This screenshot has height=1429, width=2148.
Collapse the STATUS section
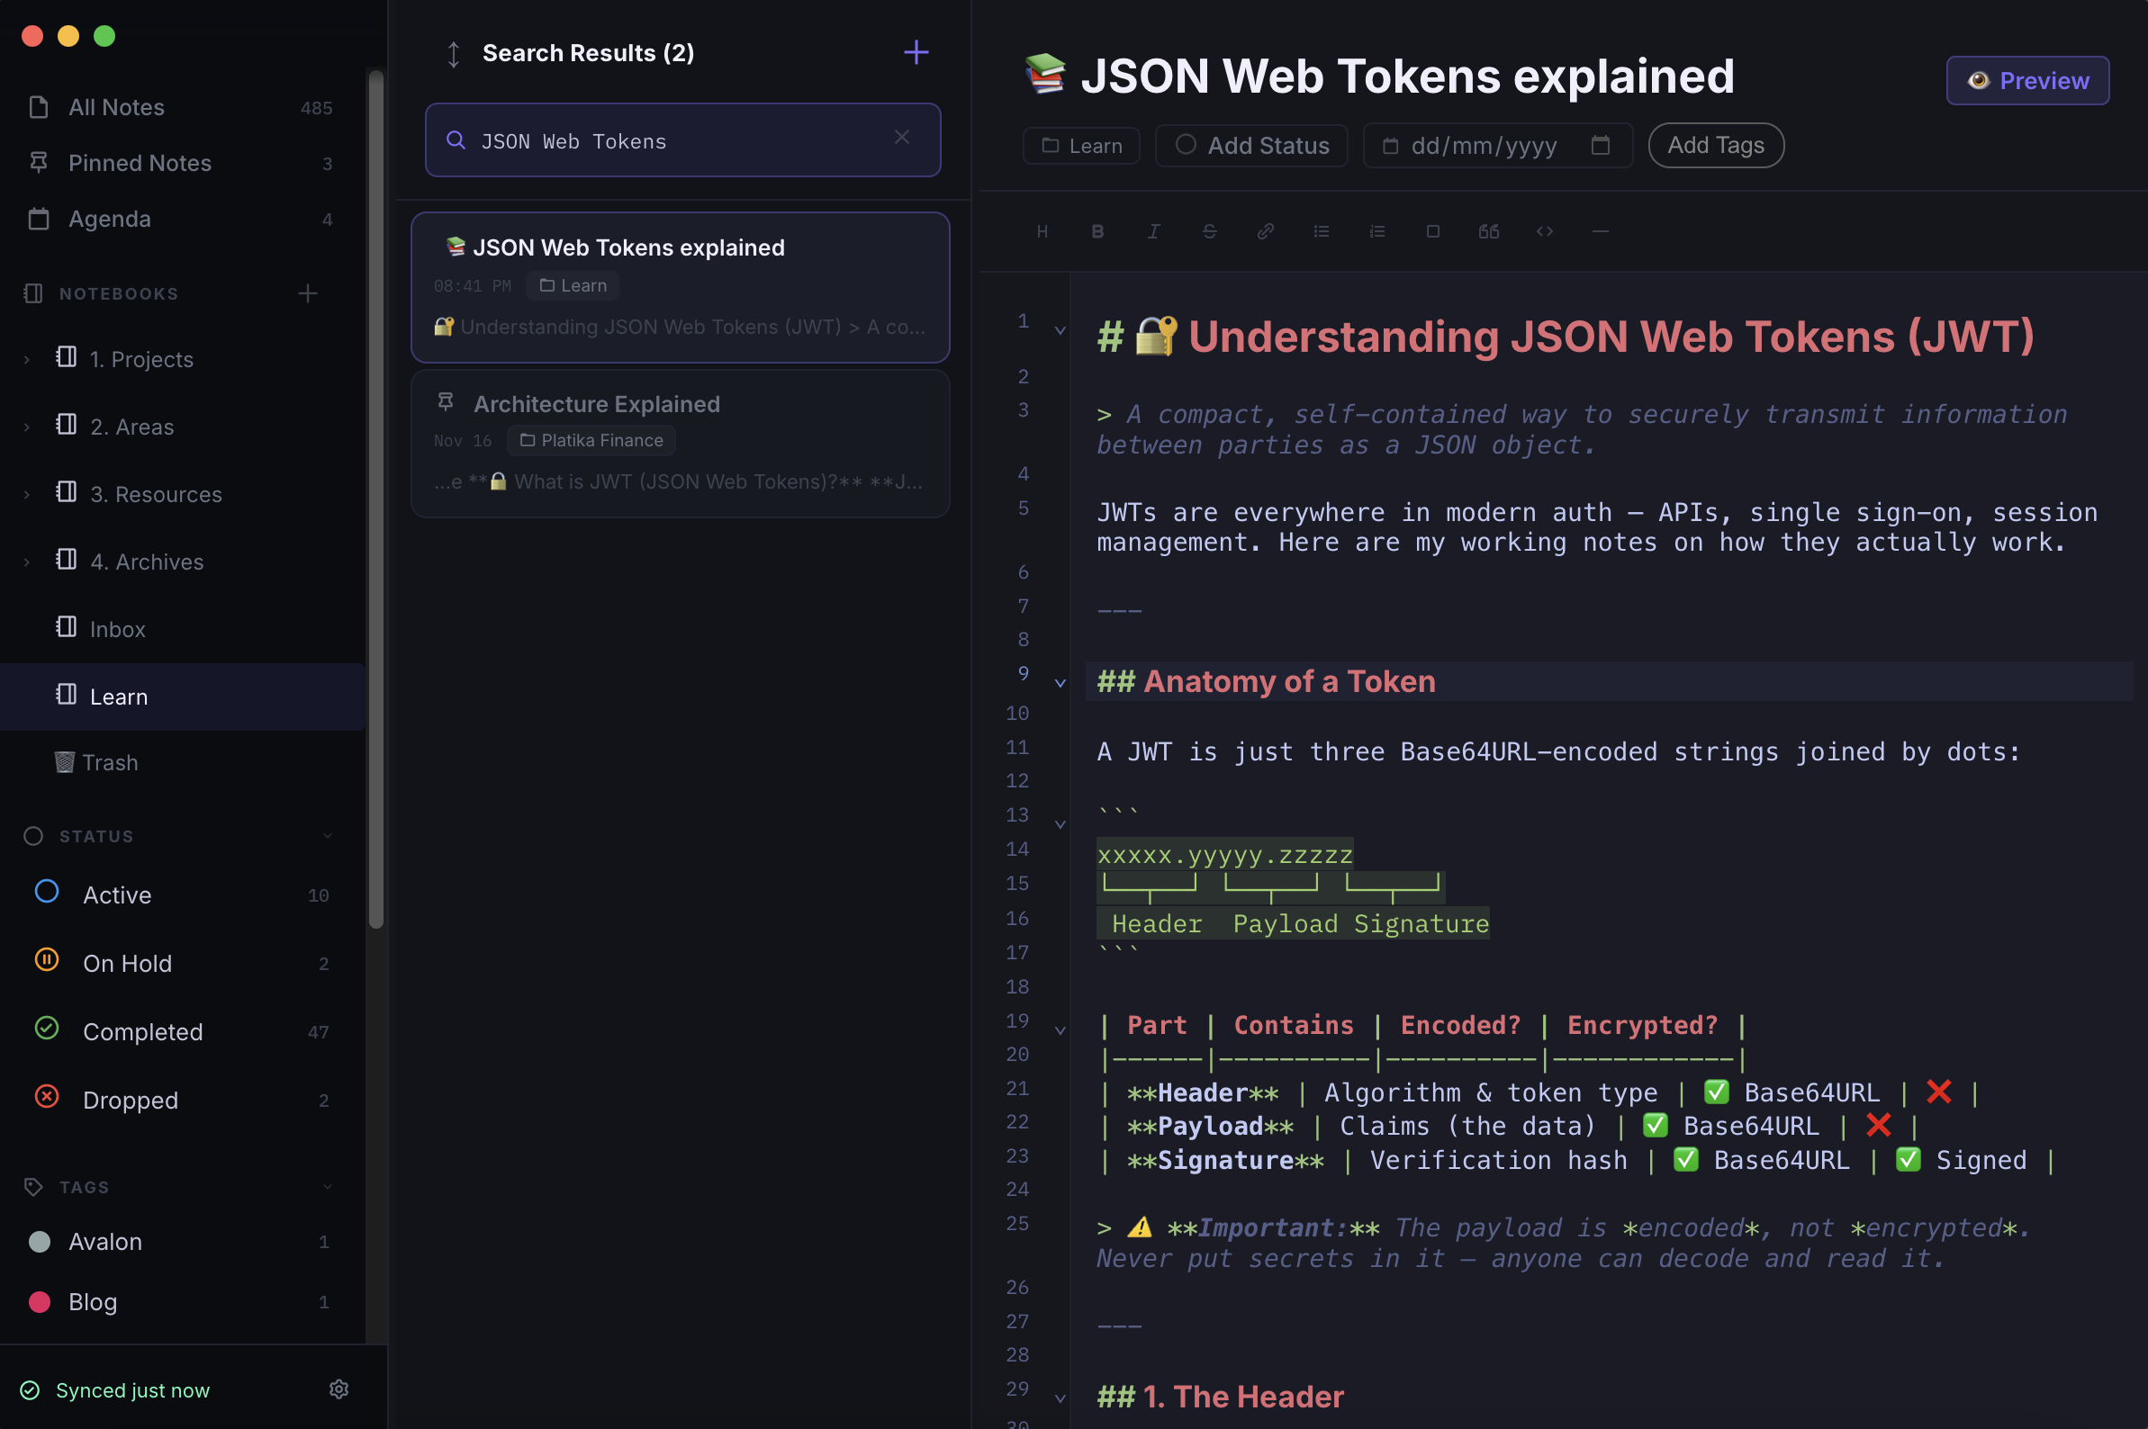click(x=328, y=836)
